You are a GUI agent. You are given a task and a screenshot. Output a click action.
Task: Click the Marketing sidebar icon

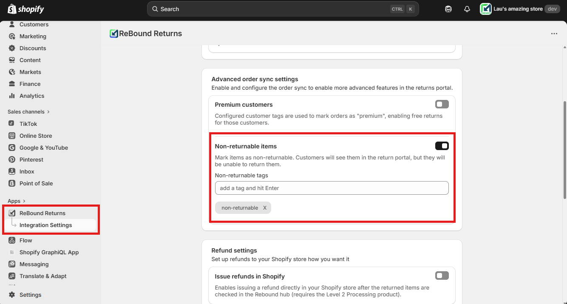click(x=12, y=36)
